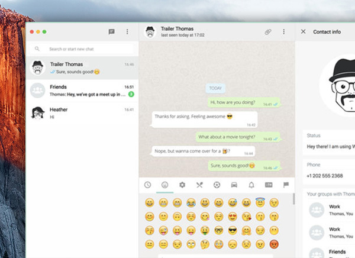
Task: Click the TODAY date label
Action: coord(215,88)
